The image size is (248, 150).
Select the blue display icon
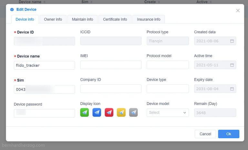point(97,112)
